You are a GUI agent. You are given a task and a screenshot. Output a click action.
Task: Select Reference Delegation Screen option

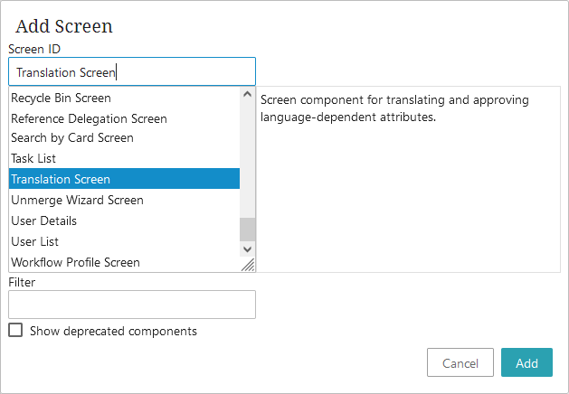[124, 118]
